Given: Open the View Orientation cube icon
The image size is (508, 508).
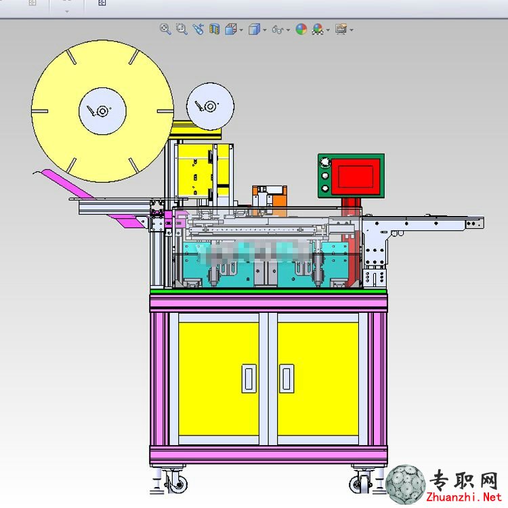Looking at the screenshot, I should [231, 29].
